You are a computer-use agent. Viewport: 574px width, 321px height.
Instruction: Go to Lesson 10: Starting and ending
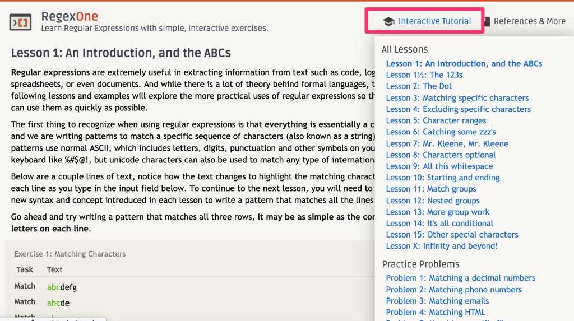point(442,178)
